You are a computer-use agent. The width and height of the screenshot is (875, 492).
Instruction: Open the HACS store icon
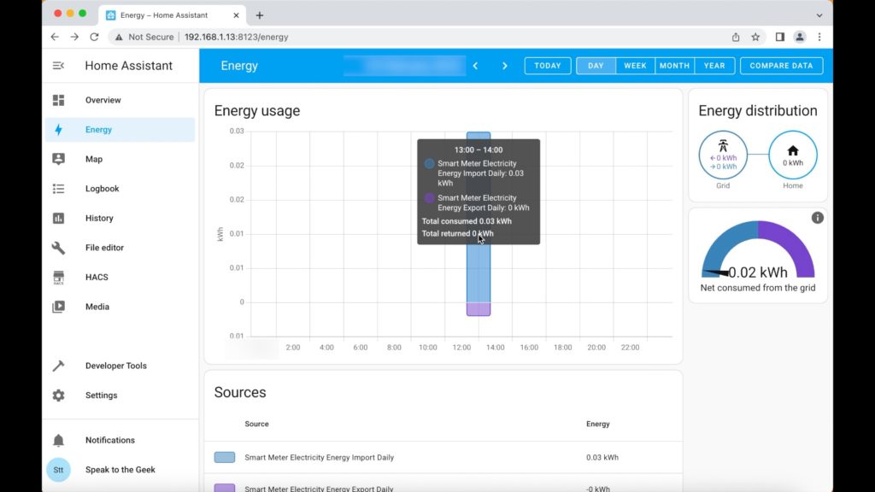(x=59, y=278)
